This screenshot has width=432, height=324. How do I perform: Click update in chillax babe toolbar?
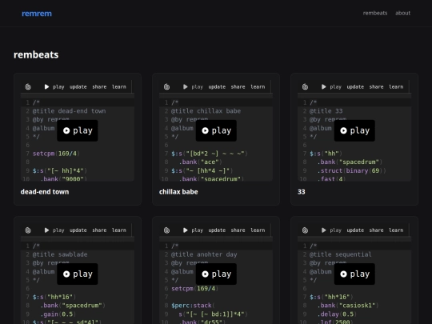[217, 86]
